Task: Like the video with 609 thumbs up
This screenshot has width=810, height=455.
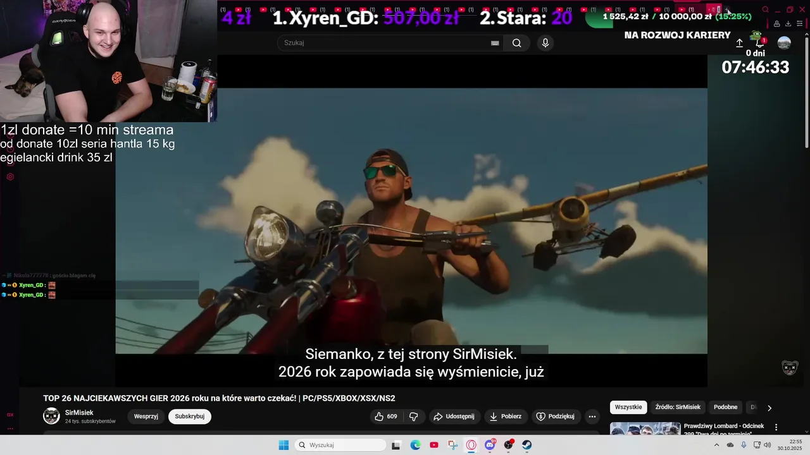Action: coord(386,416)
